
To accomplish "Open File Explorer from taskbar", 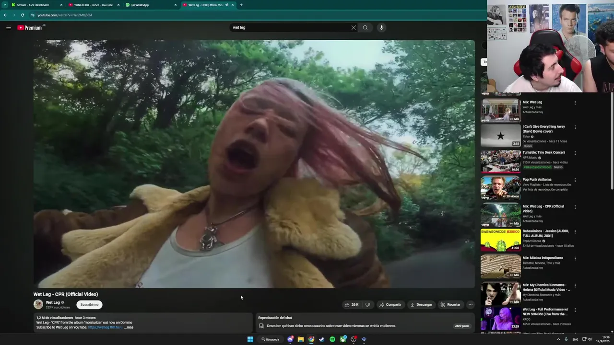I will click(x=301, y=339).
